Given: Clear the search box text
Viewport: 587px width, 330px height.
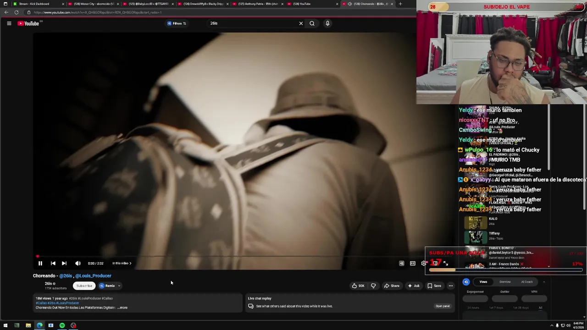Looking at the screenshot, I should [x=301, y=23].
